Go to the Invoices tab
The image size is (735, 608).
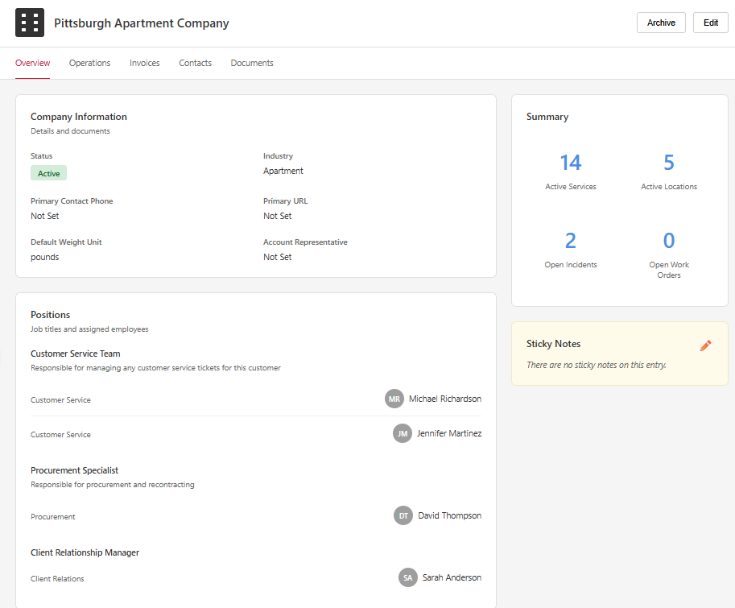(x=144, y=63)
